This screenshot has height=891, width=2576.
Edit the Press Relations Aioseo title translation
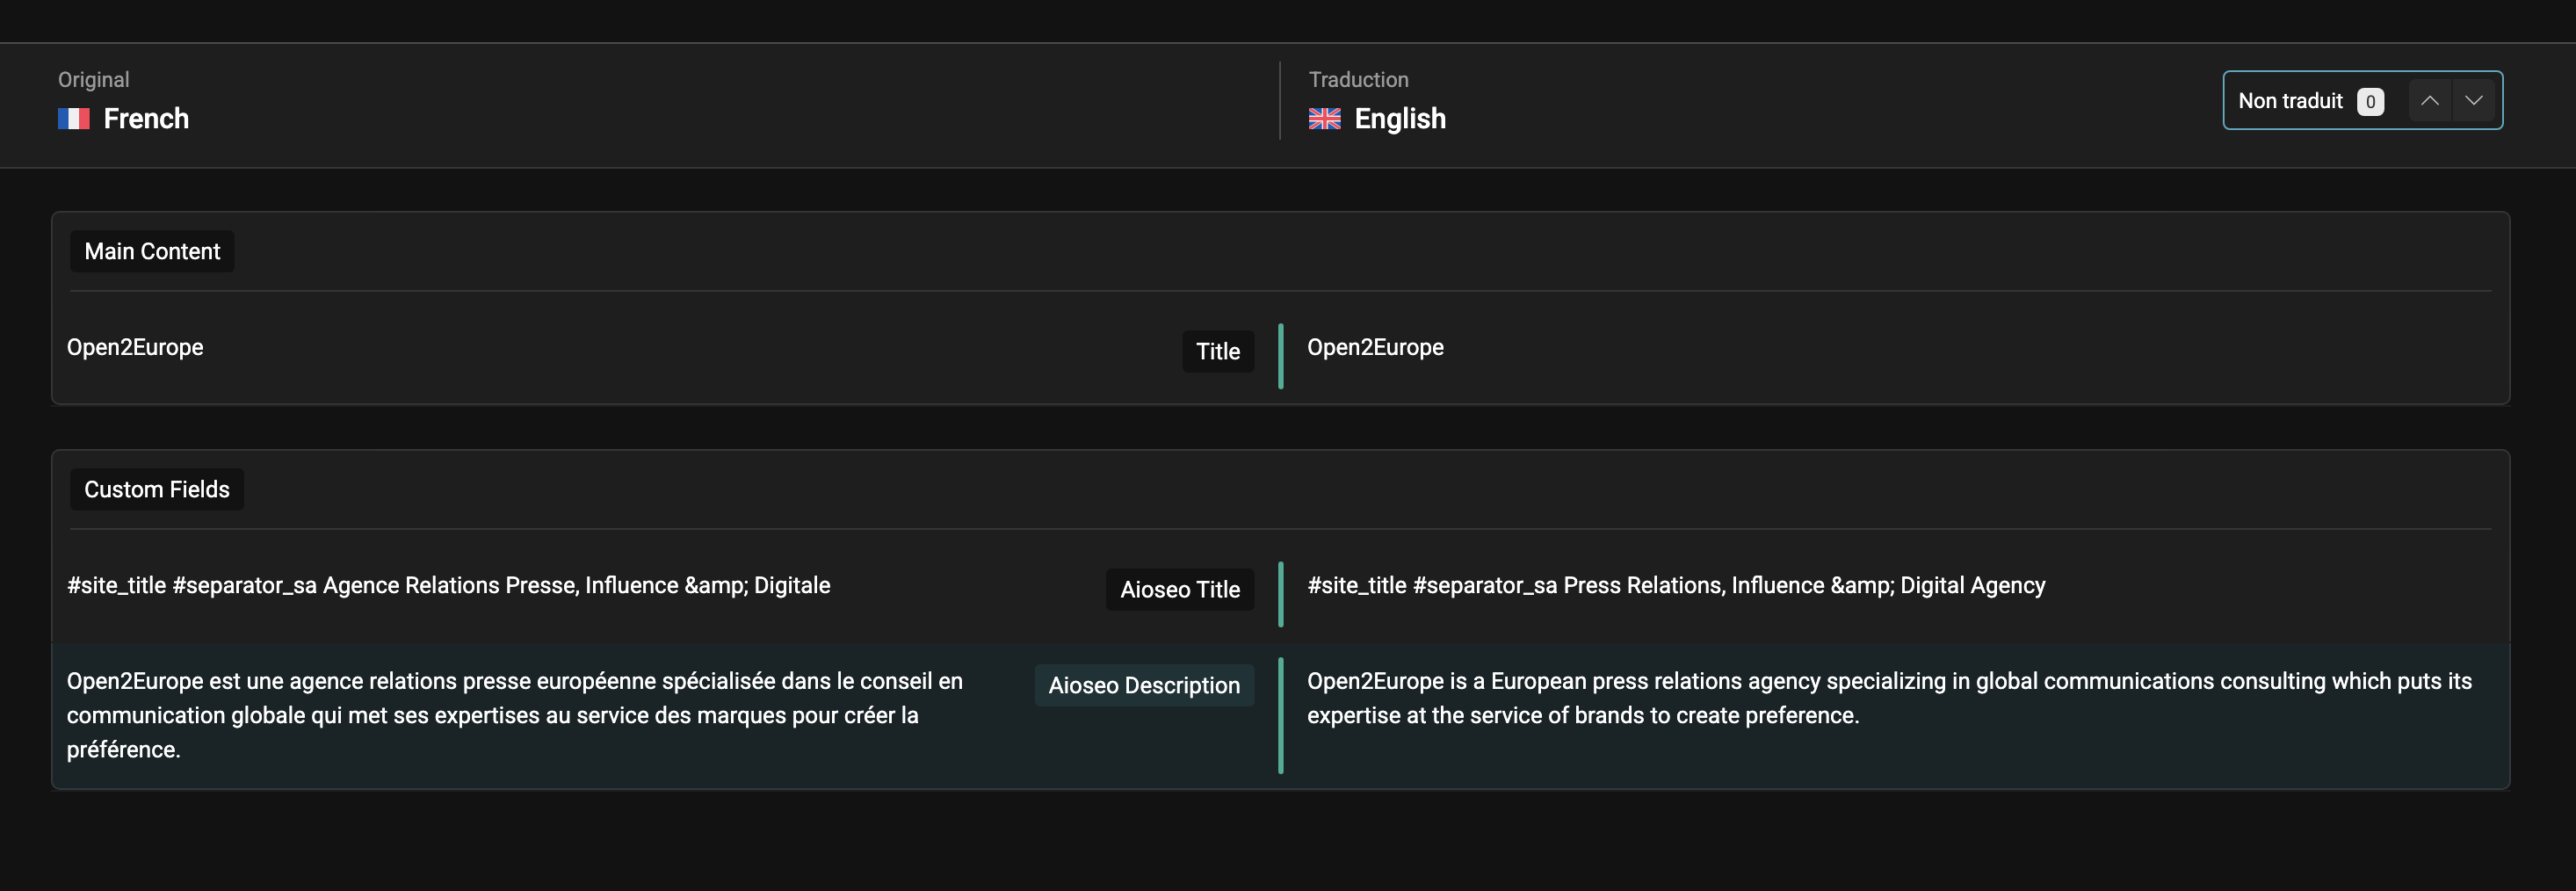1675,586
